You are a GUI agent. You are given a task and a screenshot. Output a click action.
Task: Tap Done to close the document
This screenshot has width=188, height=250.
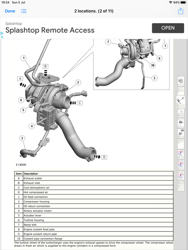click(x=10, y=11)
